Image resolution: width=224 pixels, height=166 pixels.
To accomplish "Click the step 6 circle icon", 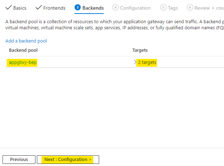I will click(x=190, y=7).
